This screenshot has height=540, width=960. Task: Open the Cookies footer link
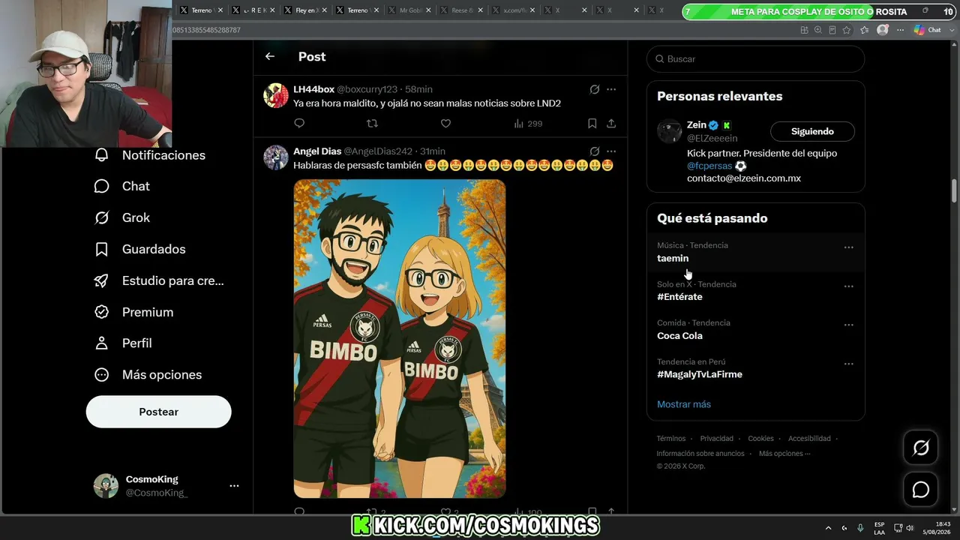(760, 439)
